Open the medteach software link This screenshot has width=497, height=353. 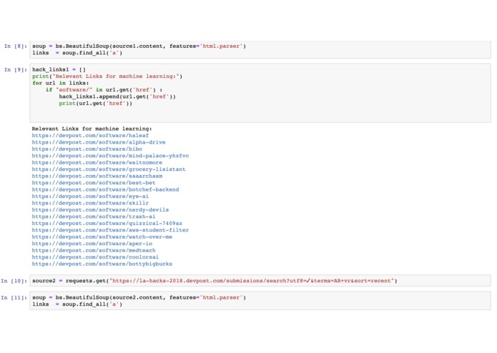tap(94, 250)
